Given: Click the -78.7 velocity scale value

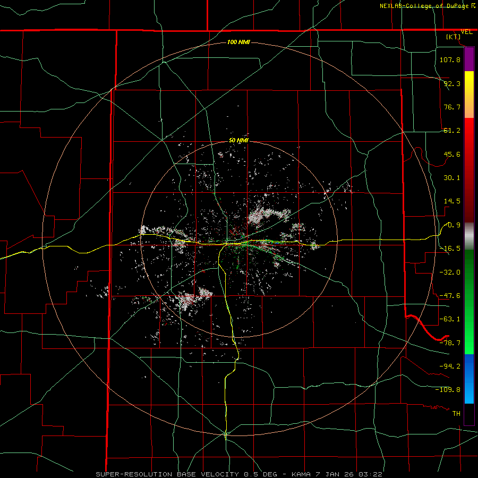Looking at the screenshot, I should click(x=450, y=343).
